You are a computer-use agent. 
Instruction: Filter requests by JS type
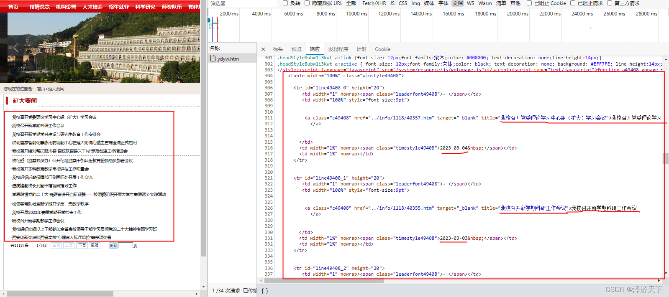coord(392,3)
